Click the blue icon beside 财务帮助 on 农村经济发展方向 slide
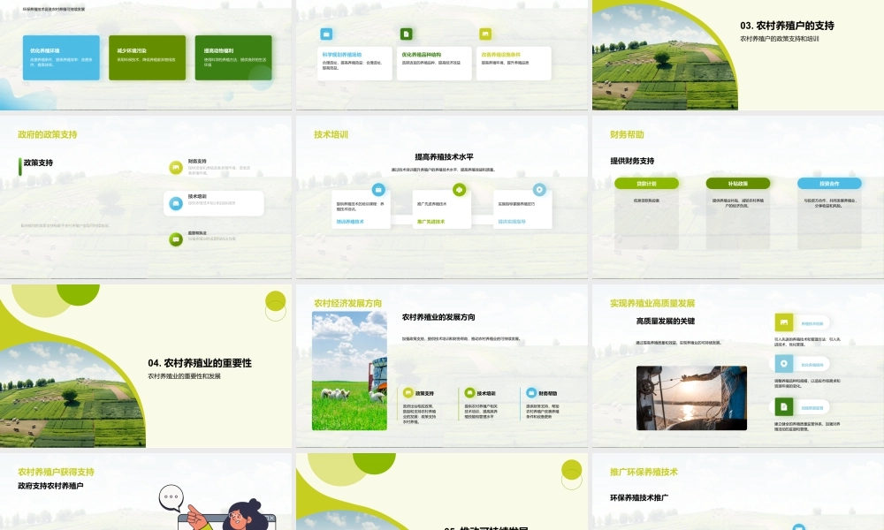Image resolution: width=884 pixels, height=530 pixels. point(531,393)
